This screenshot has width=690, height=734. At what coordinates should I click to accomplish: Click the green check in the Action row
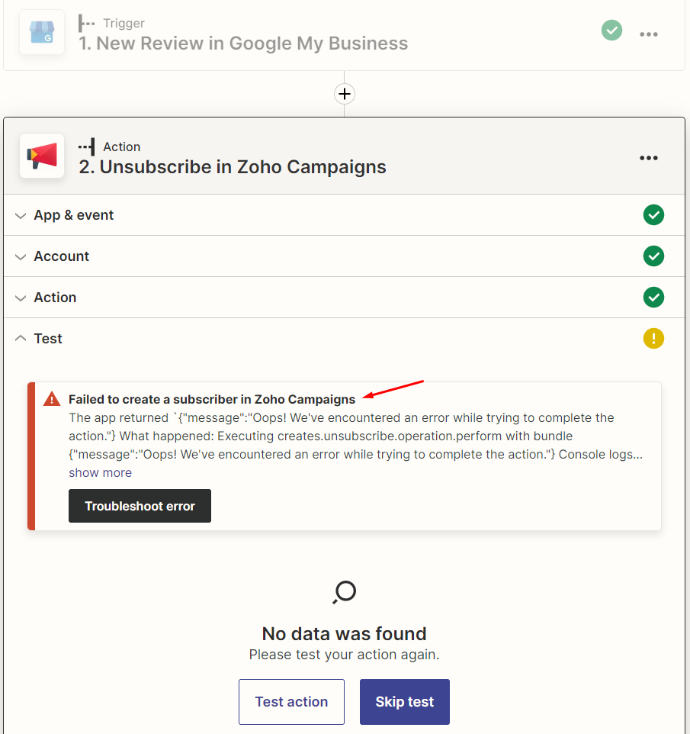click(653, 298)
